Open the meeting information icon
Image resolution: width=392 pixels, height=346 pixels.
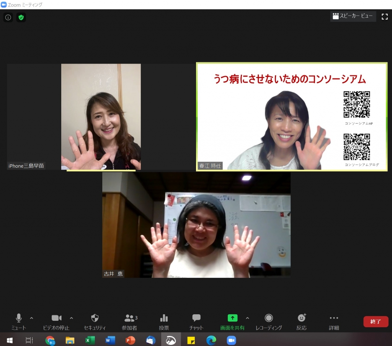click(x=8, y=17)
